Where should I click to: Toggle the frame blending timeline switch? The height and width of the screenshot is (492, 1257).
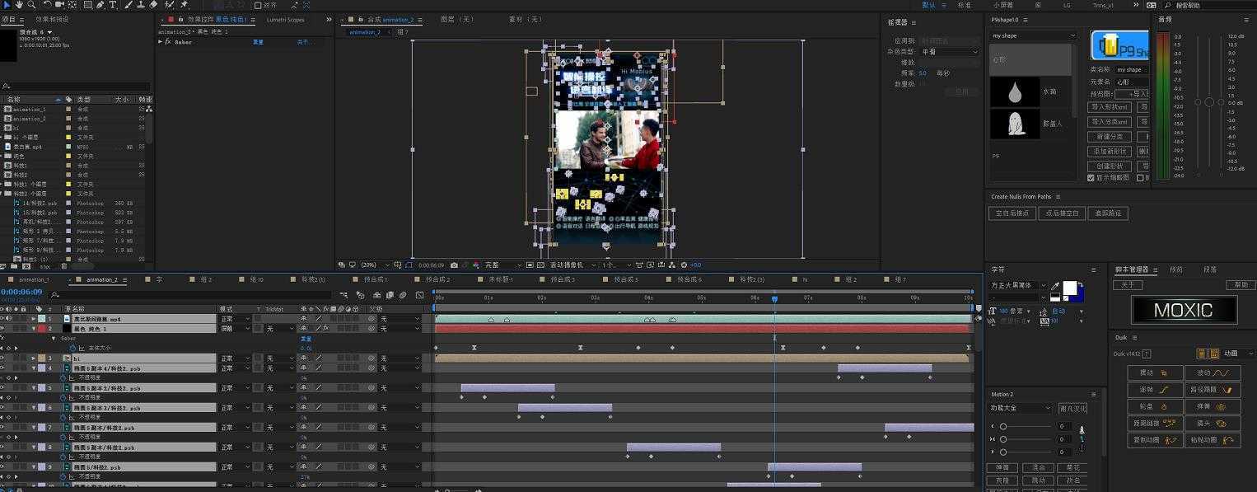tap(390, 294)
